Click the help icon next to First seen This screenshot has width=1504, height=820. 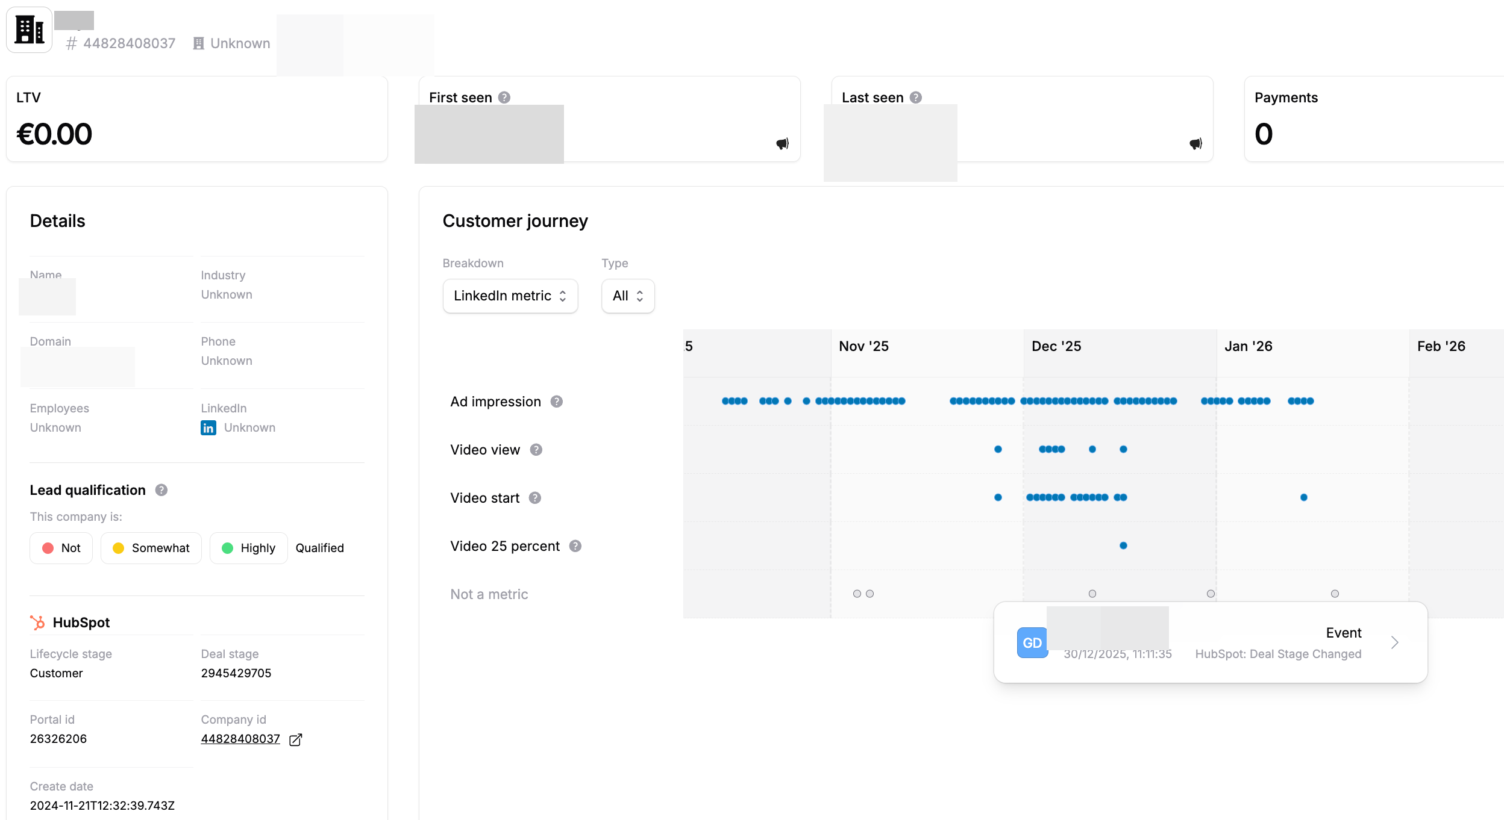(x=505, y=96)
